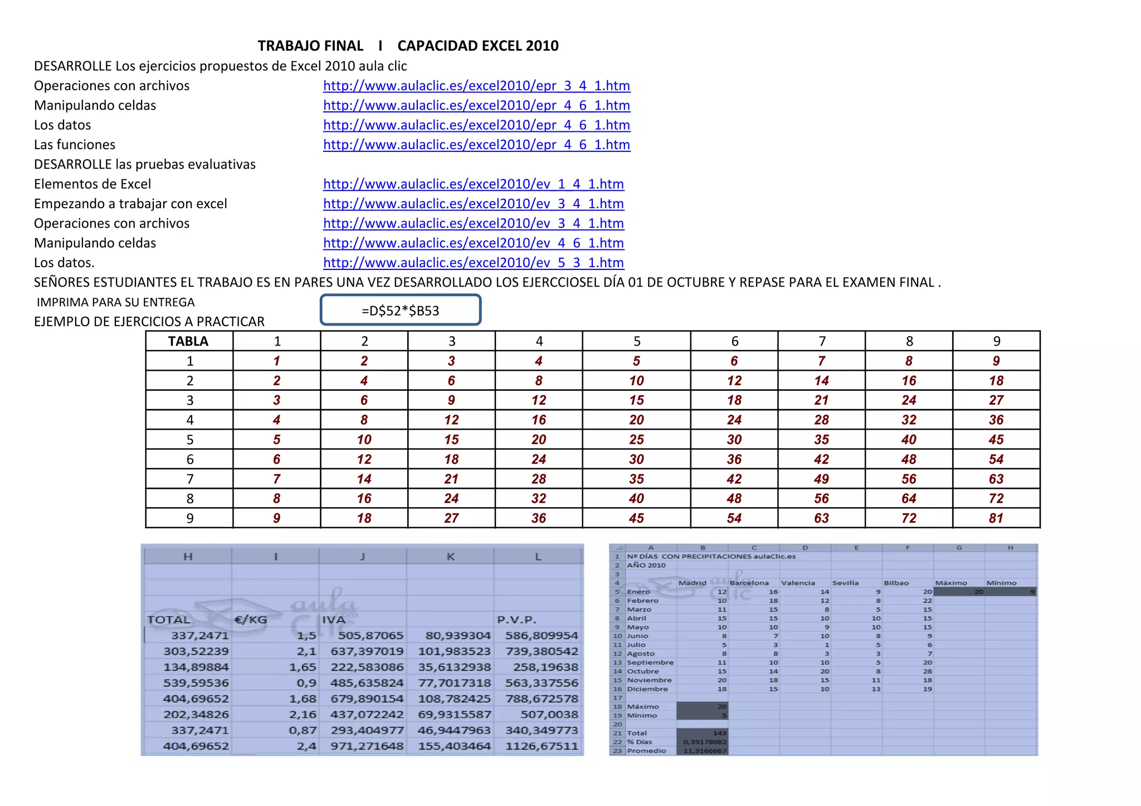Open the Manipulando celdas epr_4_6_1 link
The image size is (1141, 806).
[476, 105]
